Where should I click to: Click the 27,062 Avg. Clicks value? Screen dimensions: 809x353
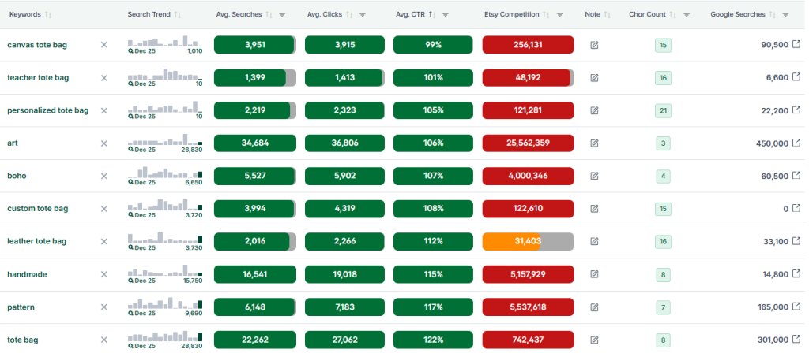pyautogui.click(x=344, y=340)
